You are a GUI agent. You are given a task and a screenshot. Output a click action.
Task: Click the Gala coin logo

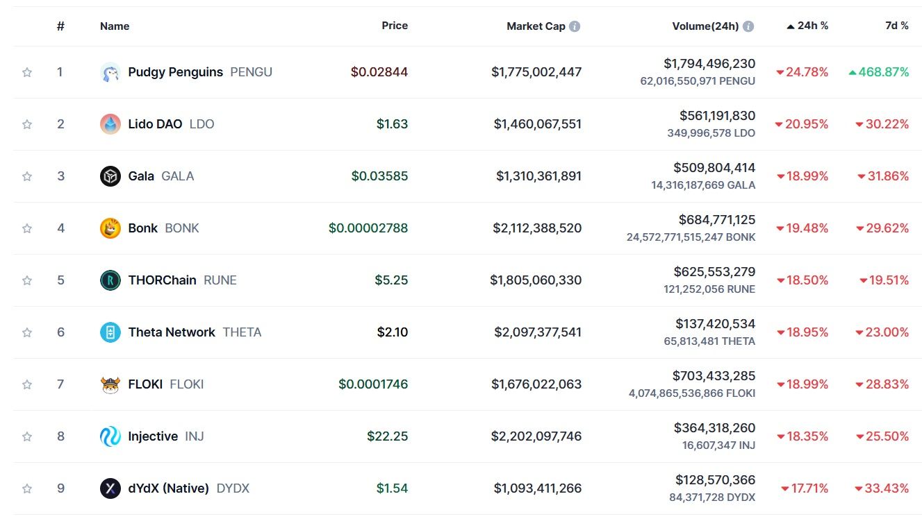pos(110,176)
